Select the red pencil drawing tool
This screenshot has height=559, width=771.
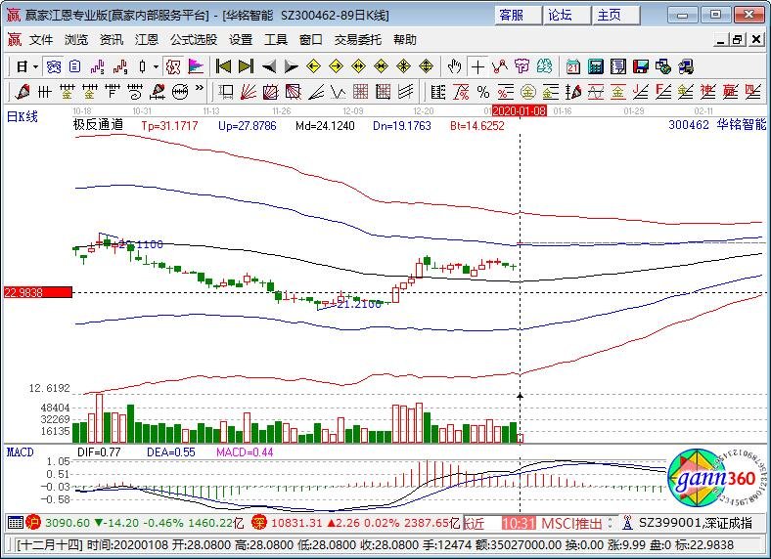[23, 91]
